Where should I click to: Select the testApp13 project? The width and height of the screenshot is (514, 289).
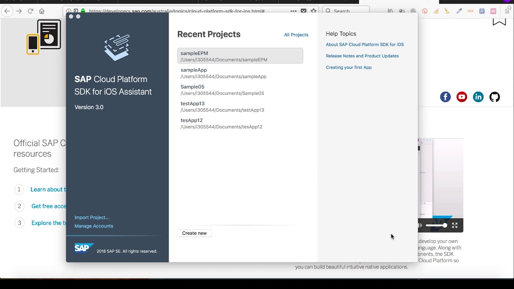pyautogui.click(x=240, y=107)
